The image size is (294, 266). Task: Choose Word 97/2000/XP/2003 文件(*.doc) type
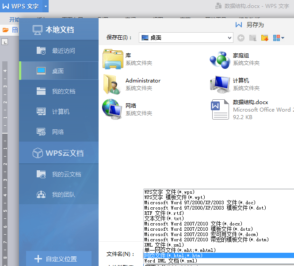point(219,202)
